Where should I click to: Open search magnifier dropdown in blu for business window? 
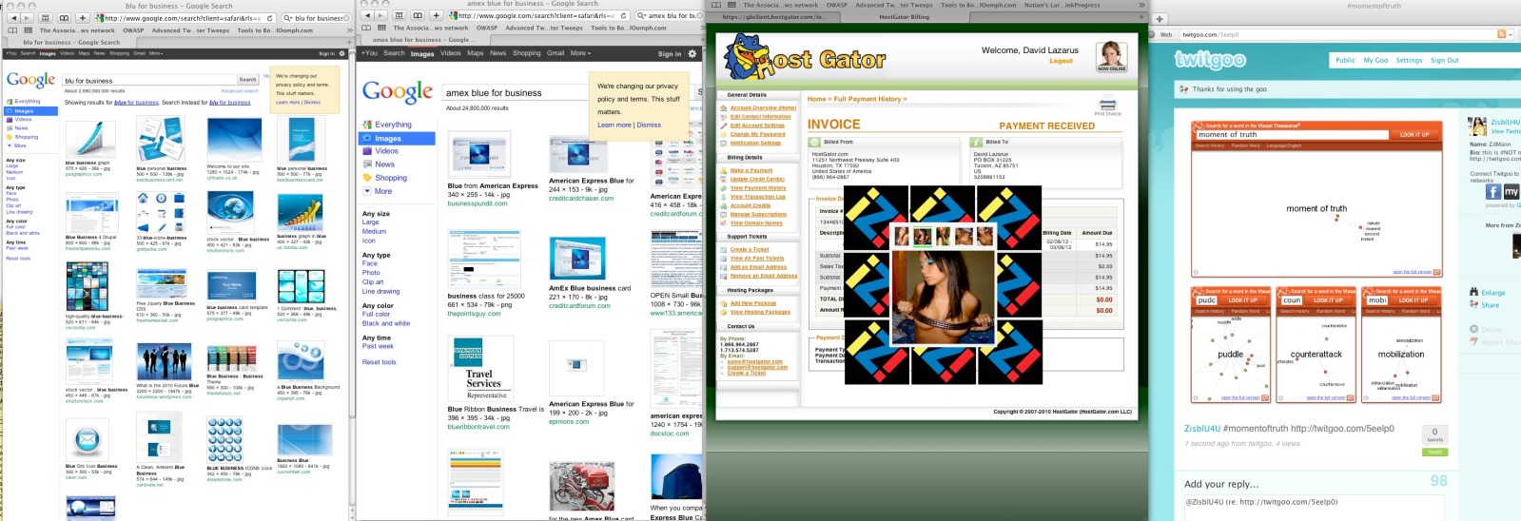pos(288,17)
